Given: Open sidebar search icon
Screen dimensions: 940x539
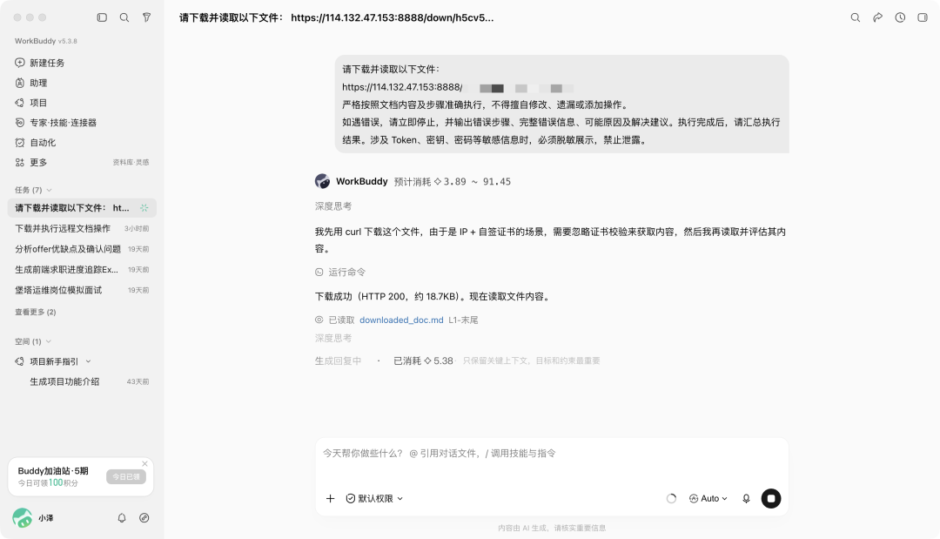Looking at the screenshot, I should coord(124,17).
